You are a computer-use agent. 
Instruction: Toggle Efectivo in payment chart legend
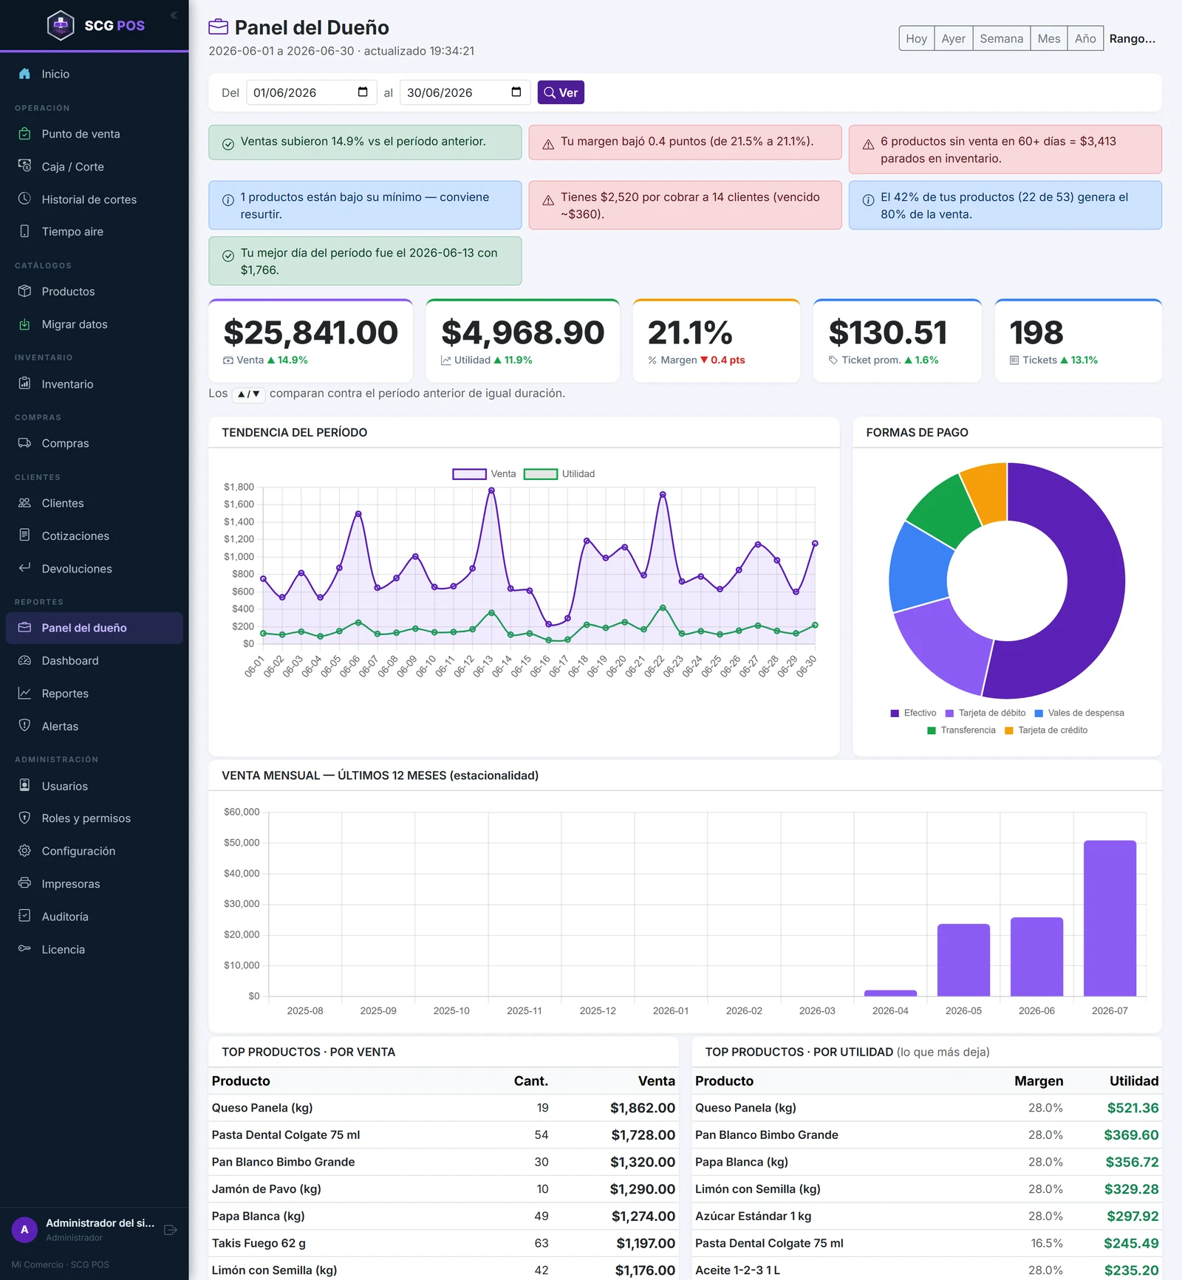click(913, 713)
